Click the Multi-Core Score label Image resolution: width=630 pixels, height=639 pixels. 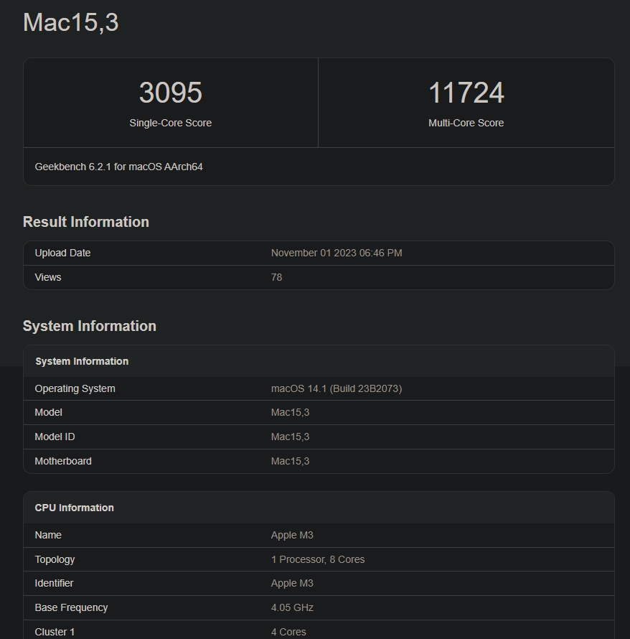pyautogui.click(x=466, y=123)
